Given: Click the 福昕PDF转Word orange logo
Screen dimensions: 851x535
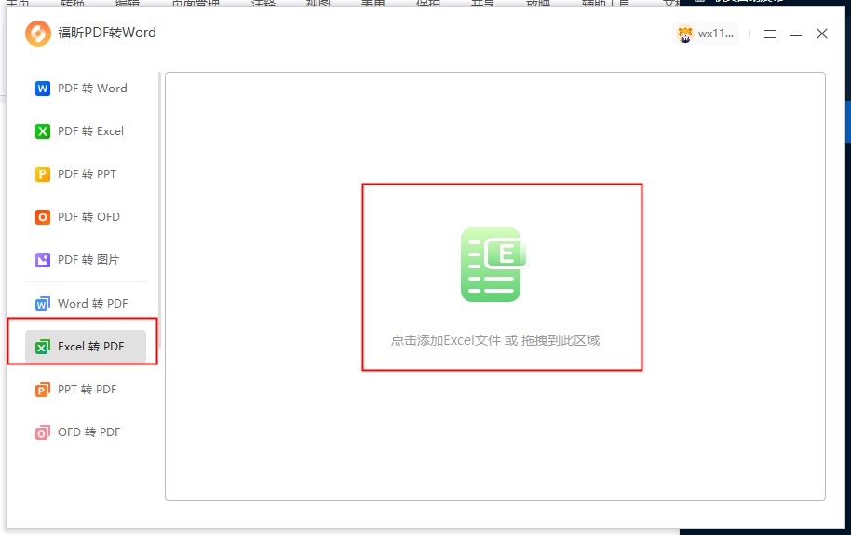Looking at the screenshot, I should [38, 34].
